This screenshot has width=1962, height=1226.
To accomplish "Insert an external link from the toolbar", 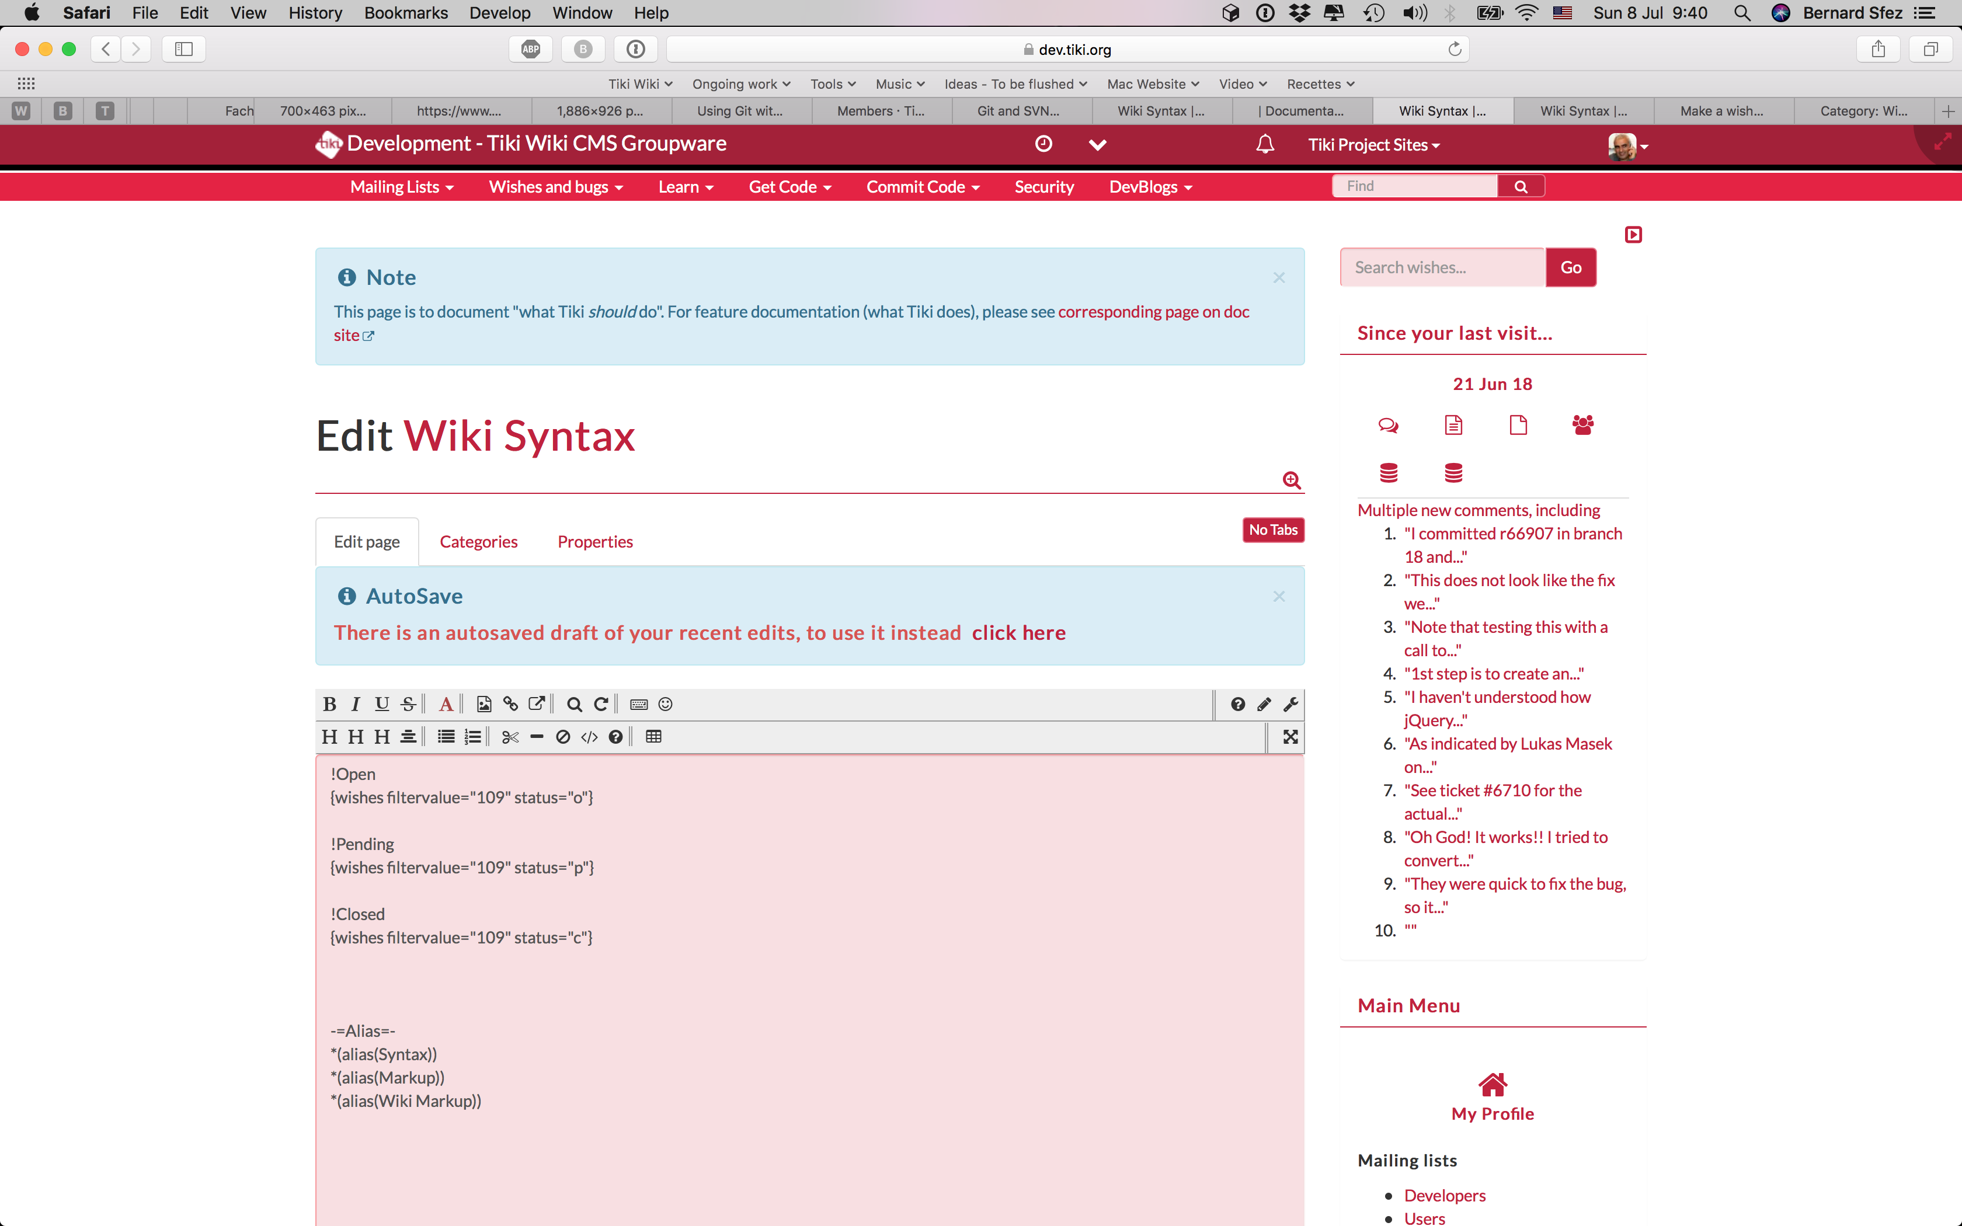I will pyautogui.click(x=536, y=704).
